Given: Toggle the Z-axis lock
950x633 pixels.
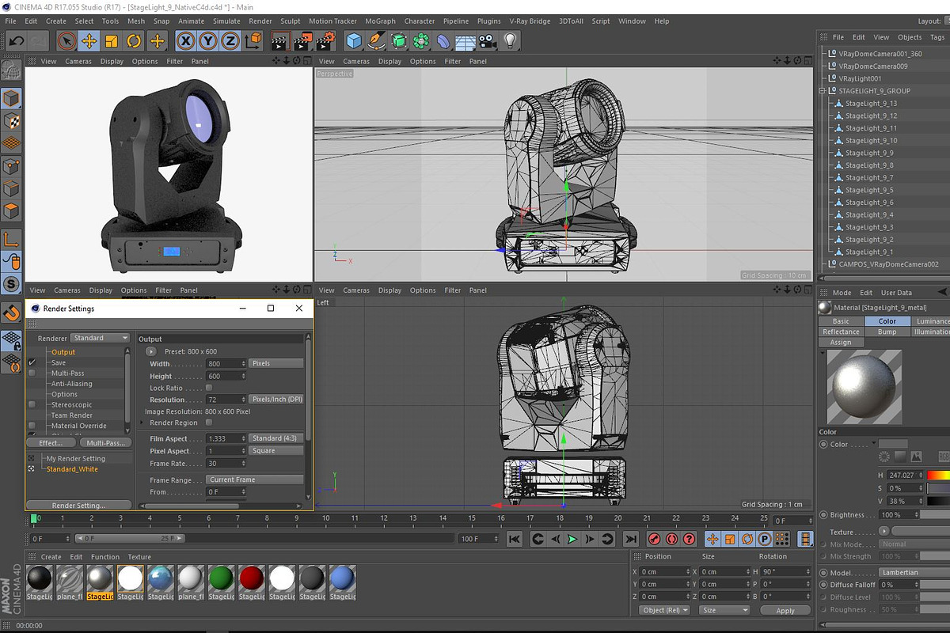Looking at the screenshot, I should pos(230,40).
